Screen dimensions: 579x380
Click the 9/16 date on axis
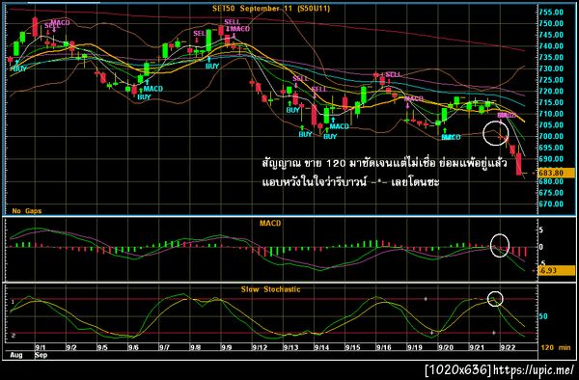tap(384, 347)
